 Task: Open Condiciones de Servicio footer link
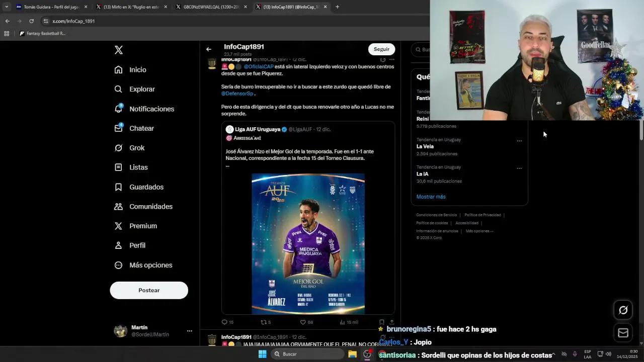[437, 215]
